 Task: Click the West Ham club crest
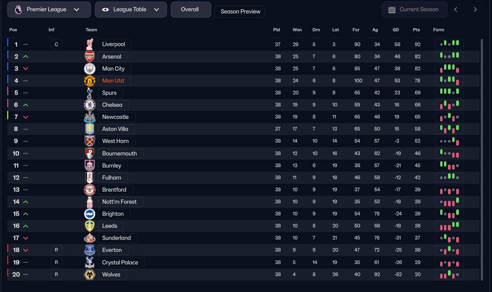click(x=90, y=141)
